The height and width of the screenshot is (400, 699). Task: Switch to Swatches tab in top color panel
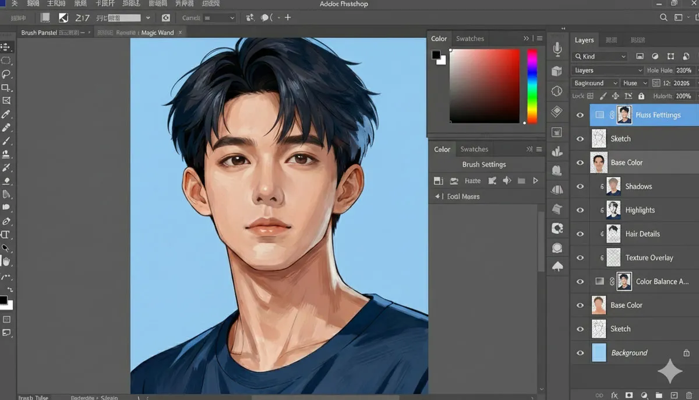[469, 38]
